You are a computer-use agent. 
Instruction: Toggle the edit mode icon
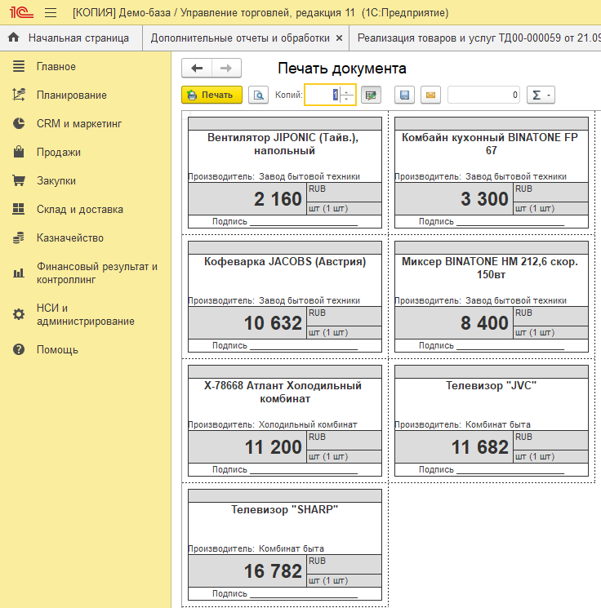pos(371,95)
